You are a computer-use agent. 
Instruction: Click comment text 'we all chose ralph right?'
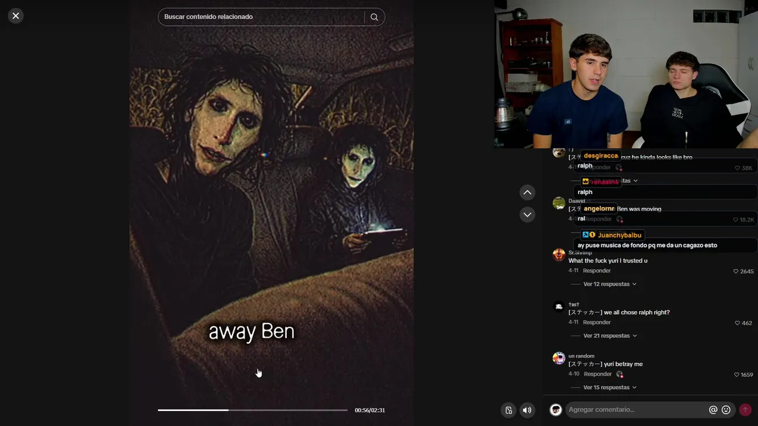(x=637, y=312)
